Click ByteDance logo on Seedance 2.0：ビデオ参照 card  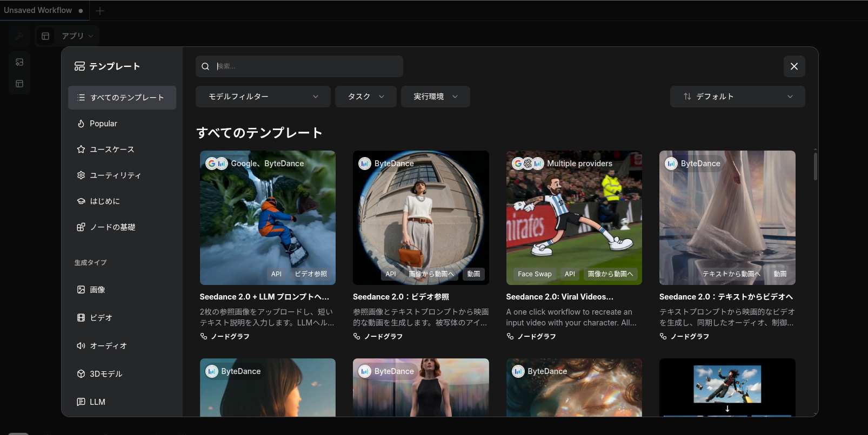[x=365, y=164]
